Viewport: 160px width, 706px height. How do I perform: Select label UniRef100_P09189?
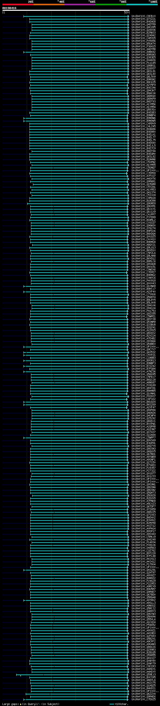click(x=143, y=385)
